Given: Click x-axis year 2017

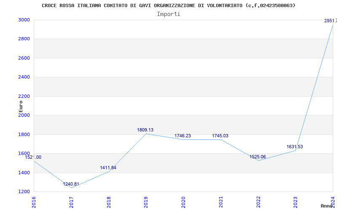Looking at the screenshot, I should [x=71, y=202].
